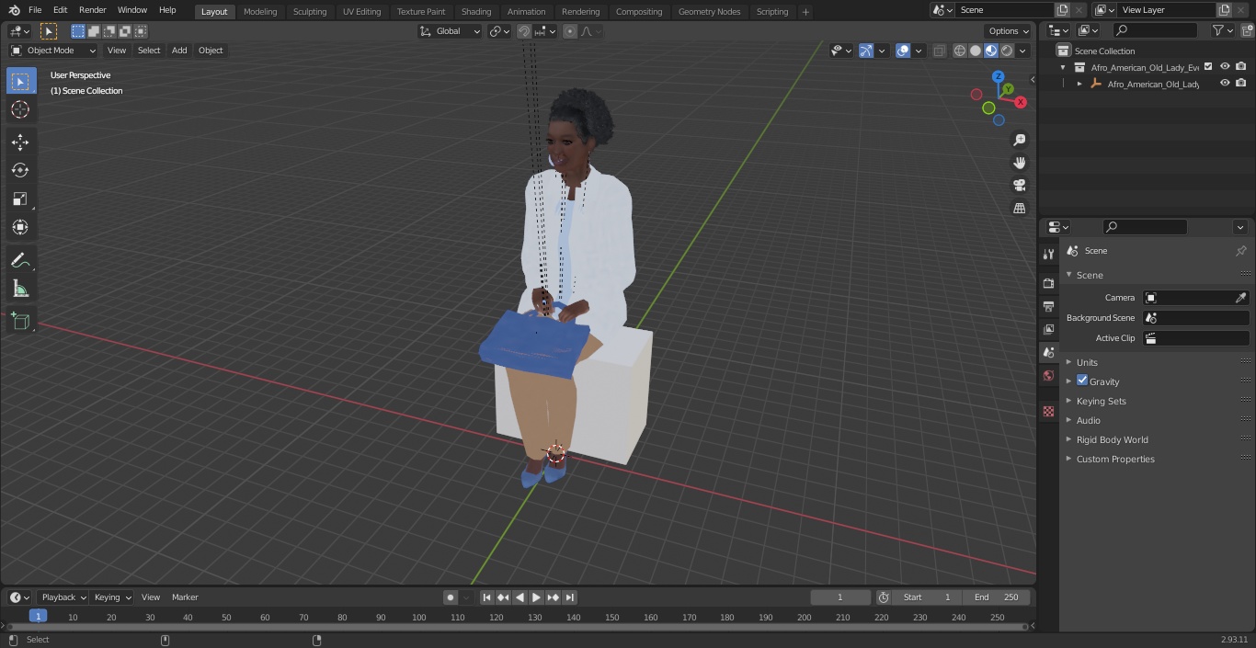Switch to solid viewport shading
The width and height of the screenshot is (1256, 648).
tap(976, 51)
